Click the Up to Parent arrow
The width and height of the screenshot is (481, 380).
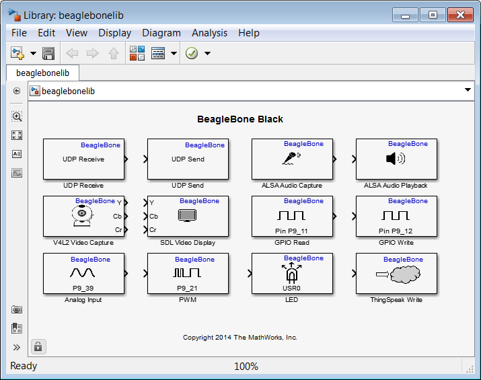[113, 54]
